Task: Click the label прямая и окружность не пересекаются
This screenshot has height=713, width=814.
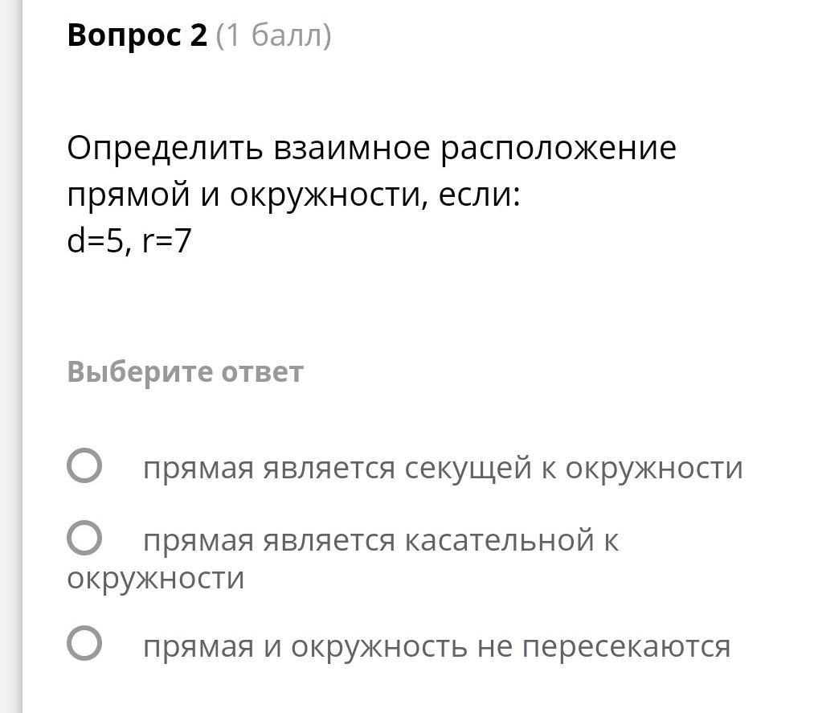Action: (436, 647)
